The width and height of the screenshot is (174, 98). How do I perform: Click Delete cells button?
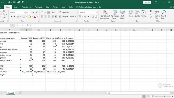(x=137, y=14)
